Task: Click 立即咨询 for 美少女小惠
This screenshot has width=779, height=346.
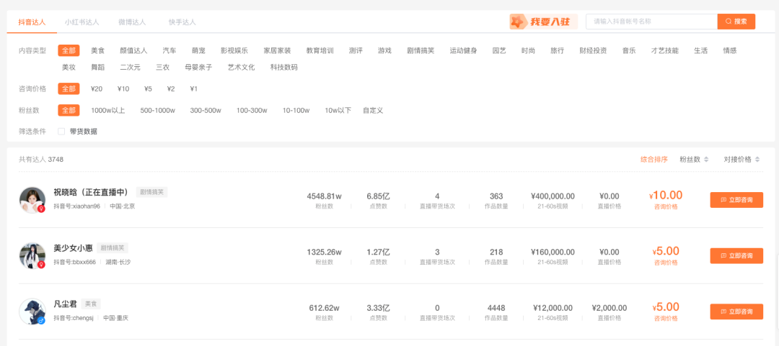Action: pos(736,256)
